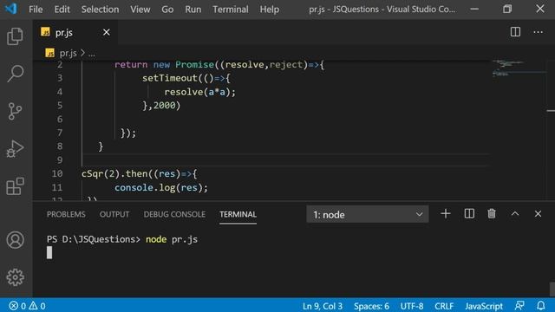Screen dimensions: 555x312
Task: Open the Edit menu
Action: tap(62, 10)
